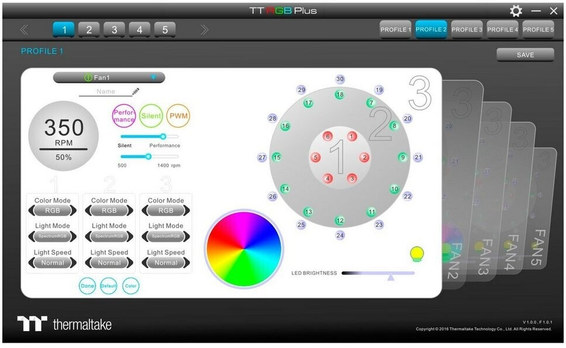The height and width of the screenshot is (348, 566).
Task: Expand the Fan1 selection dropdown
Action: [x=153, y=77]
